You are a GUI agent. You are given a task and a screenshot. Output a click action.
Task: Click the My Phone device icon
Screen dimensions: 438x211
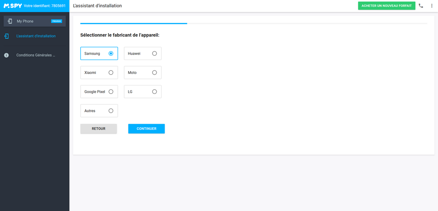10,21
